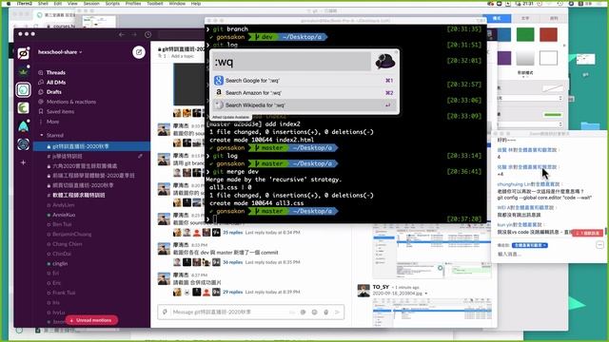This screenshot has width=609, height=342.
Task: Open the Help menu in menu bar
Action: 196,4
